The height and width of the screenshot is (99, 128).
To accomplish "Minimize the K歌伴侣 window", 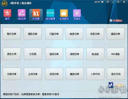I will [113, 2].
